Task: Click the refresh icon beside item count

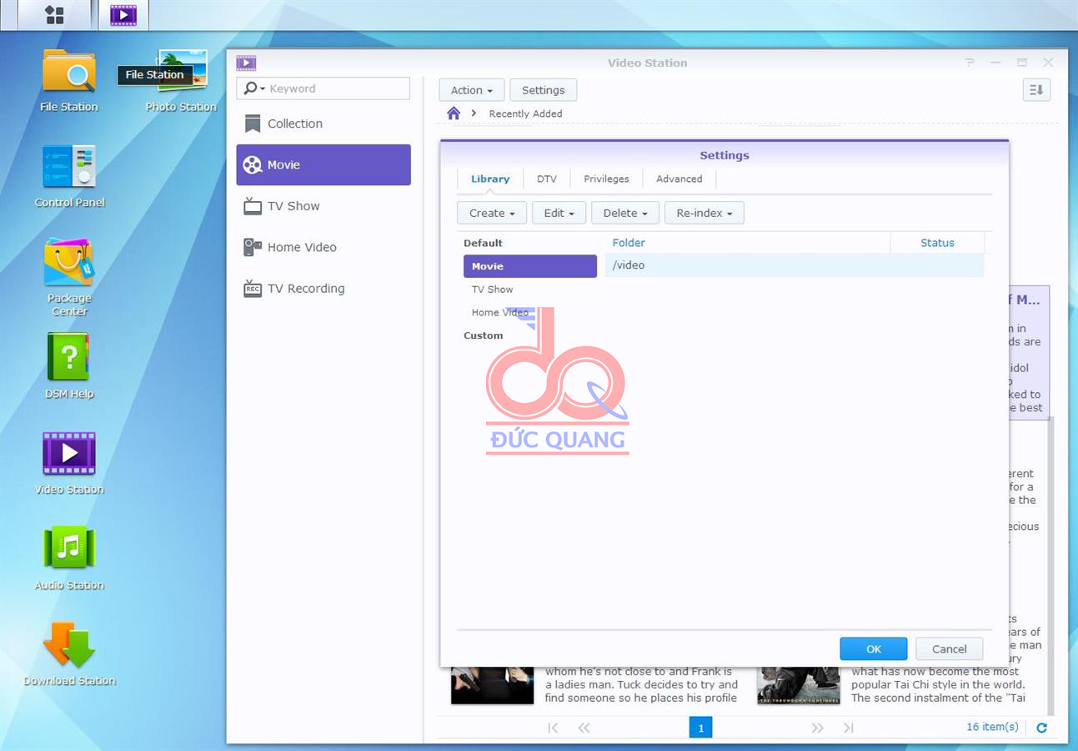Action: pyautogui.click(x=1041, y=728)
